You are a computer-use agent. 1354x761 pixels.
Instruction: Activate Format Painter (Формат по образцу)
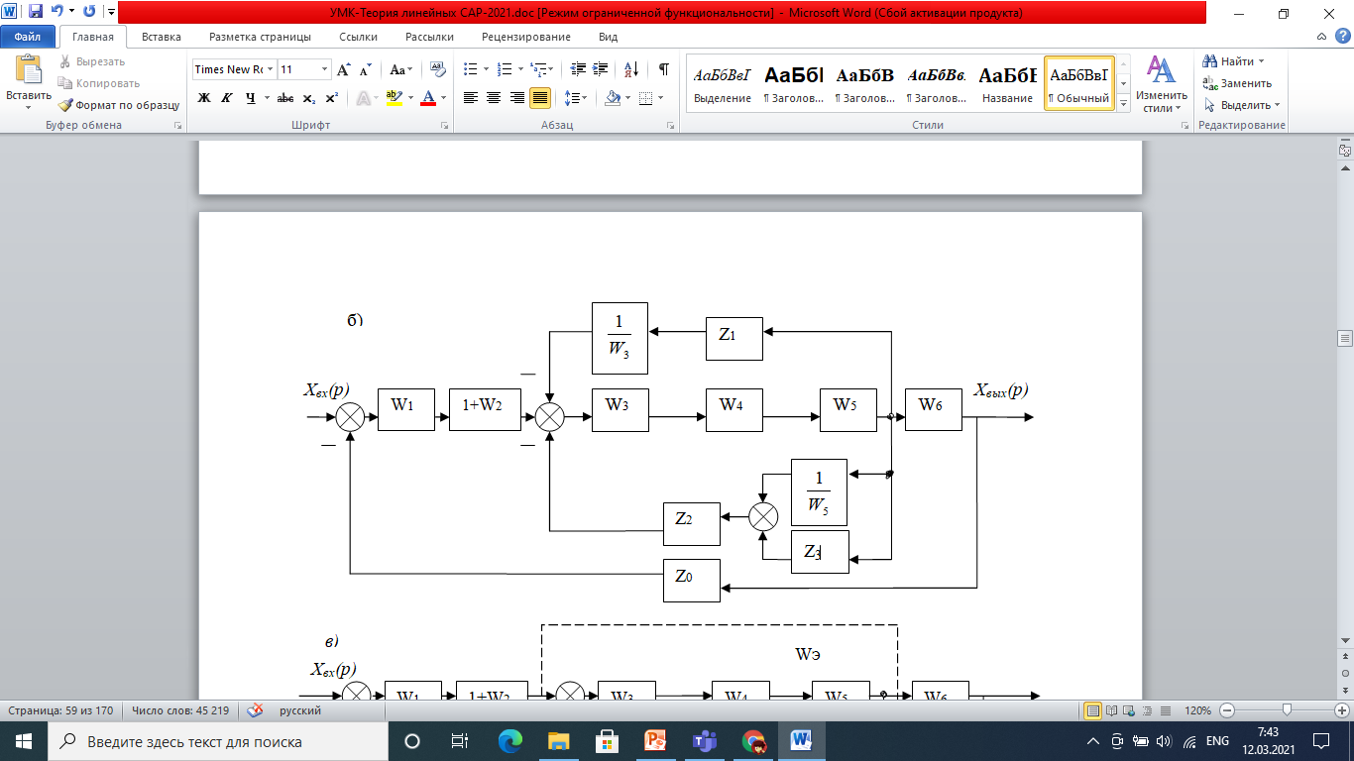click(118, 105)
